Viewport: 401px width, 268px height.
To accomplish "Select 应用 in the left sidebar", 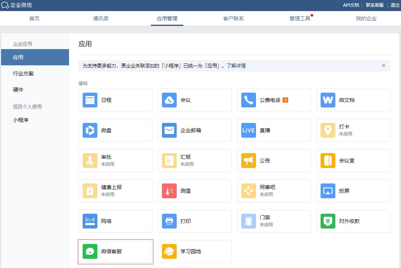I will tap(35, 57).
